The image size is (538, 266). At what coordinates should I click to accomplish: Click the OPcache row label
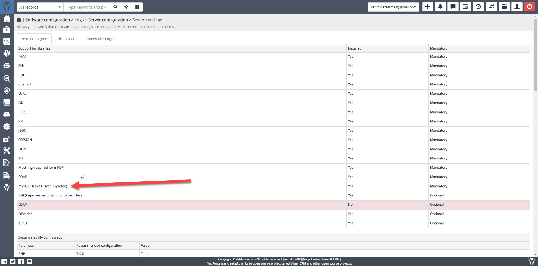pyautogui.click(x=25, y=214)
